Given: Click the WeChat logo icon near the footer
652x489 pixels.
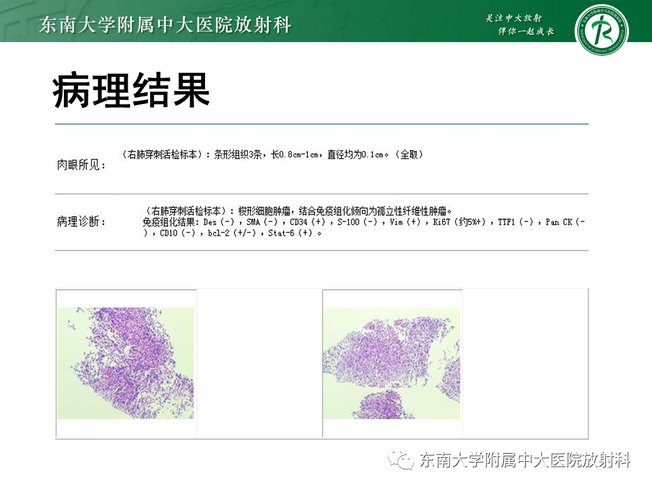Looking at the screenshot, I should pyautogui.click(x=401, y=459).
